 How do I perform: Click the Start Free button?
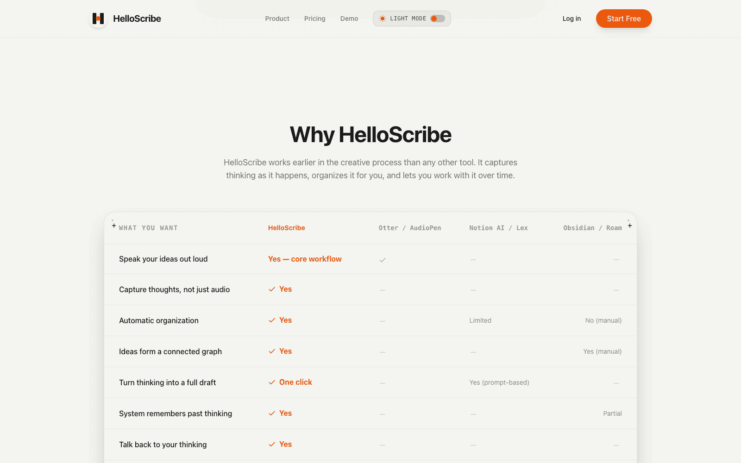point(624,19)
